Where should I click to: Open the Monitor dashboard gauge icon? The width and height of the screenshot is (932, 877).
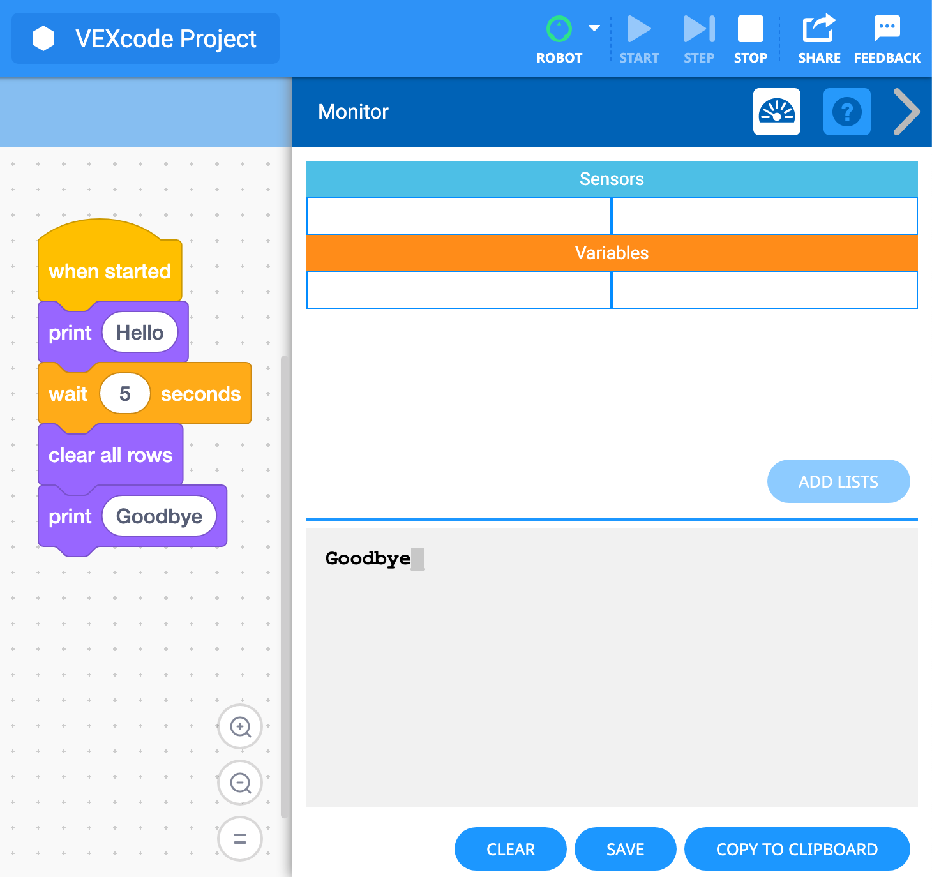[777, 112]
